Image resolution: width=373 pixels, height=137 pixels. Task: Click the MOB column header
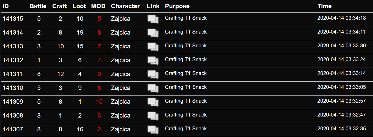click(x=98, y=6)
